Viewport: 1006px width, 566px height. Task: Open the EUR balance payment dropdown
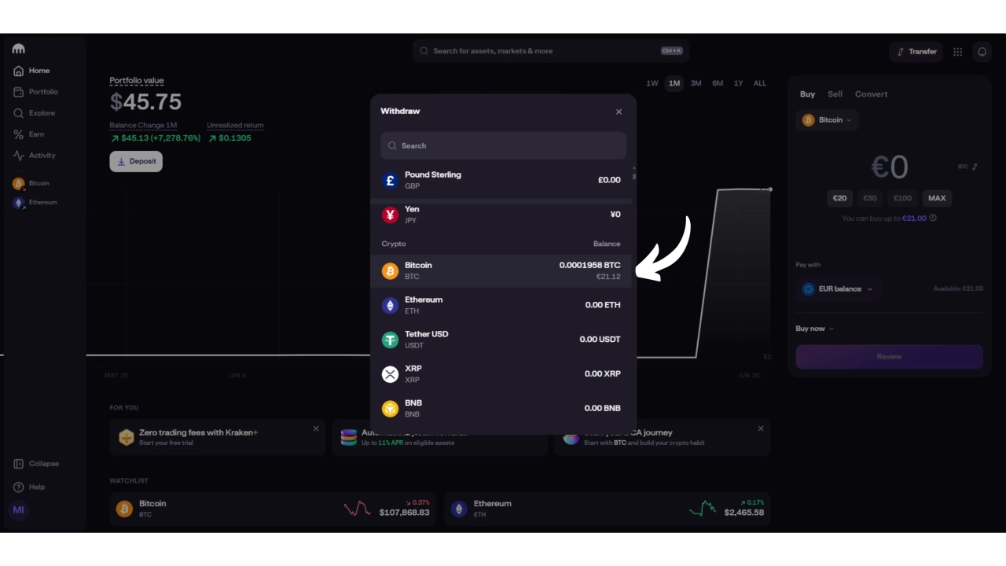tap(839, 289)
